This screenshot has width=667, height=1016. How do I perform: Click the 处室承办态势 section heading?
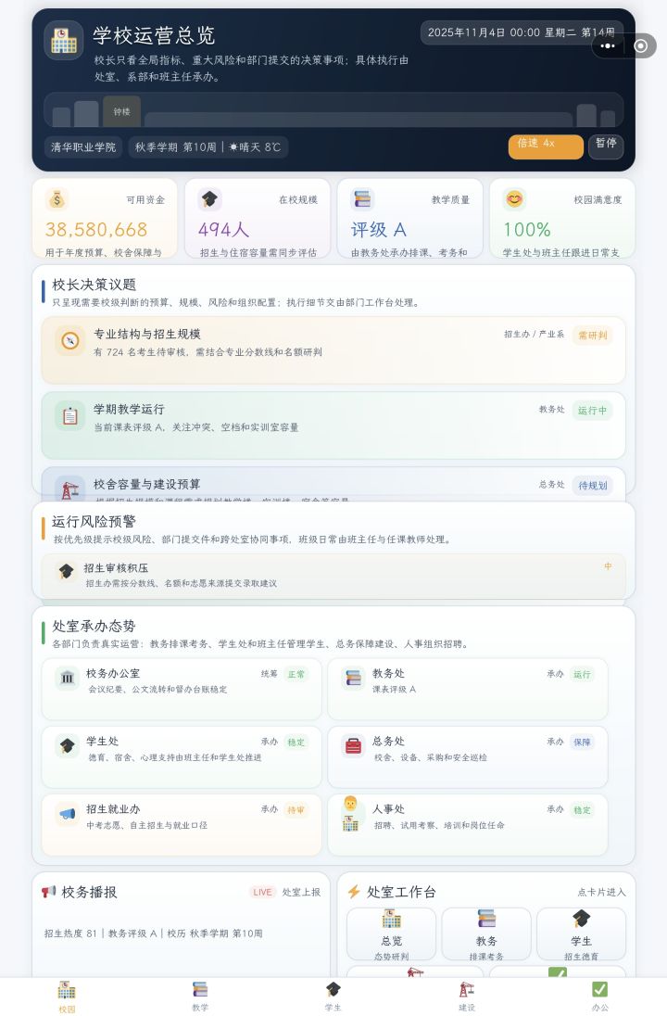(94, 626)
